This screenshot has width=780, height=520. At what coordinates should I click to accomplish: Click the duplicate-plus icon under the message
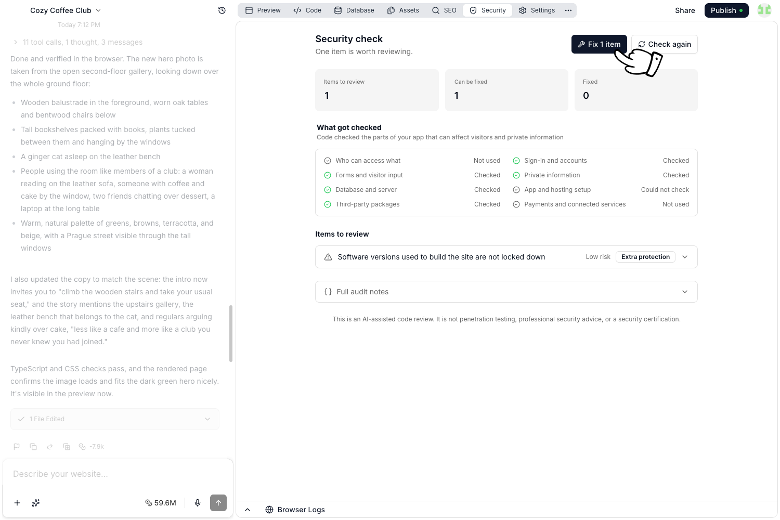coord(67,447)
